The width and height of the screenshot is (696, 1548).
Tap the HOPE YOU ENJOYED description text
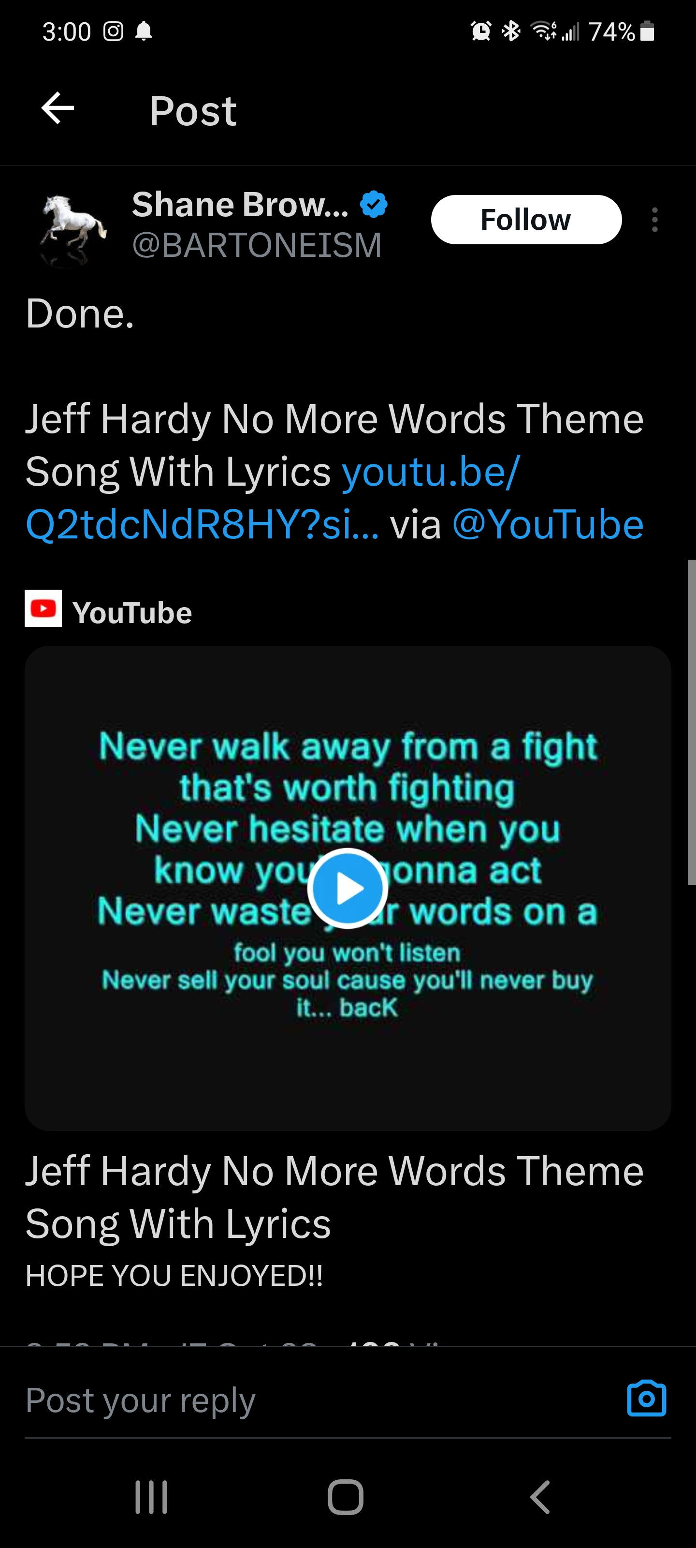(174, 1276)
